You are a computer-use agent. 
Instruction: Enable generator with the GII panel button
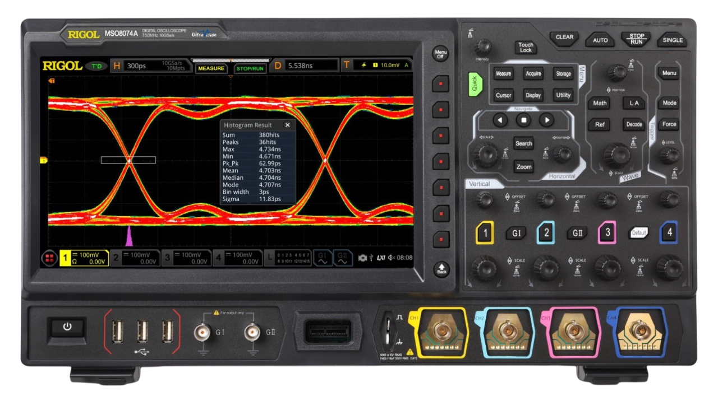(x=577, y=233)
